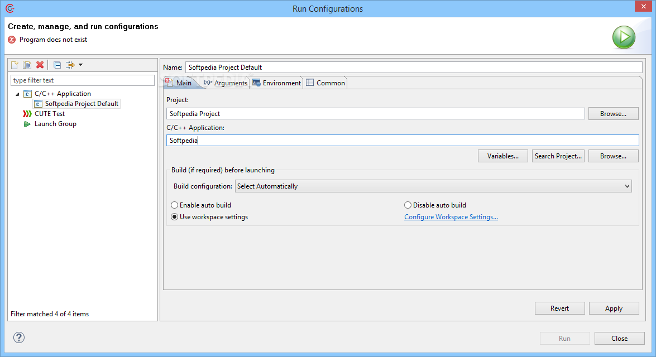Viewport: 656px width, 357px height.
Task: Select the C/C++ Application category
Action: [63, 94]
